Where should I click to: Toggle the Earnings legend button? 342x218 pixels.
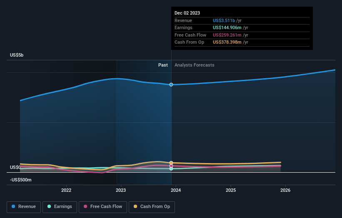coord(60,207)
